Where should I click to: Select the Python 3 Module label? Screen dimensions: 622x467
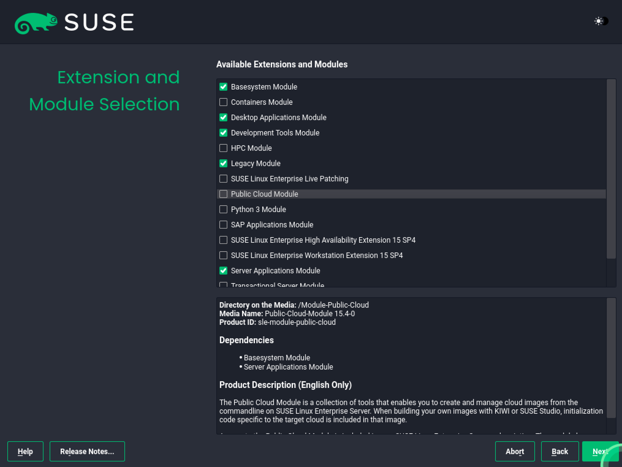[258, 209]
